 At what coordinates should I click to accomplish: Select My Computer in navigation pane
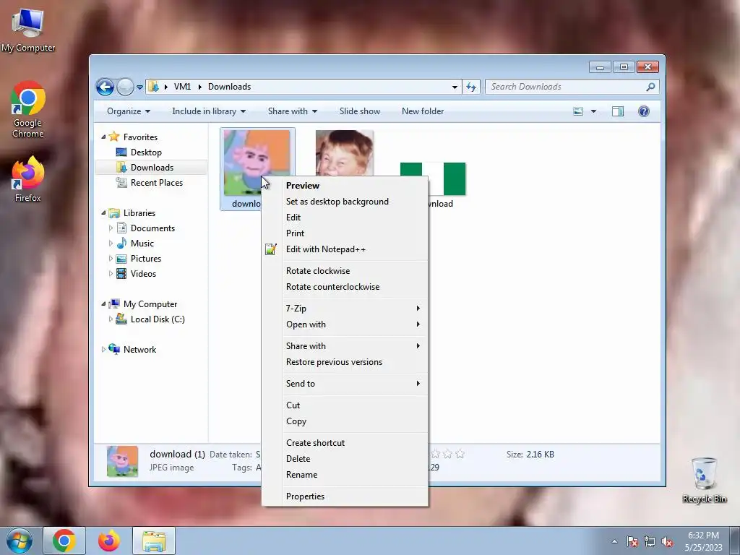[150, 304]
